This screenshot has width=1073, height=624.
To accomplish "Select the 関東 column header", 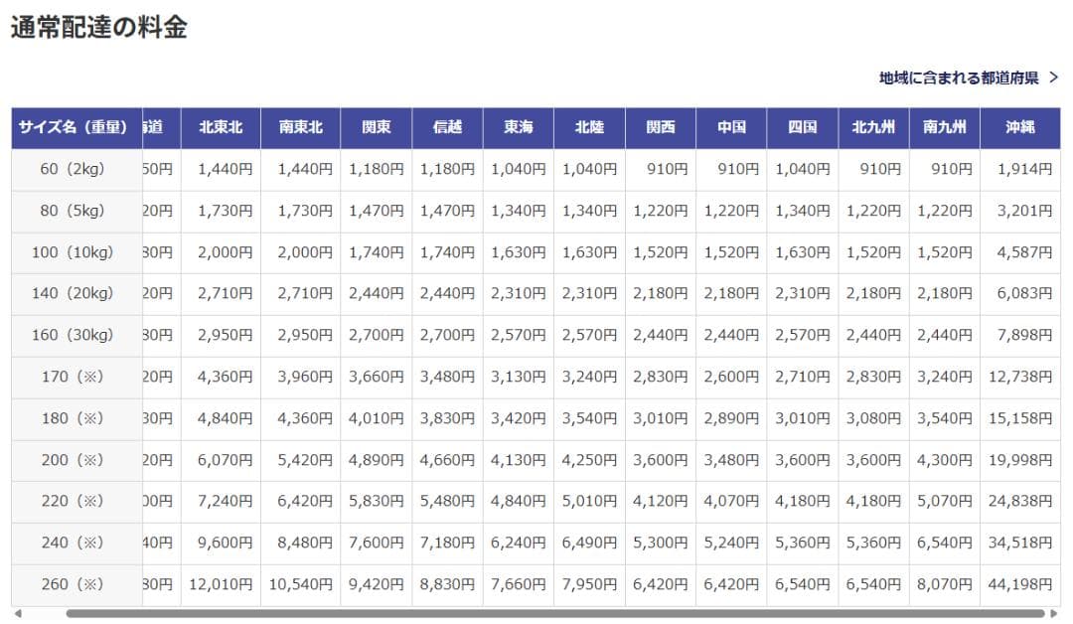I will (377, 127).
